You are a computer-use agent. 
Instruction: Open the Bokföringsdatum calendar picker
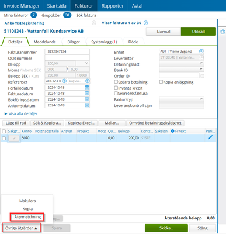(87, 99)
